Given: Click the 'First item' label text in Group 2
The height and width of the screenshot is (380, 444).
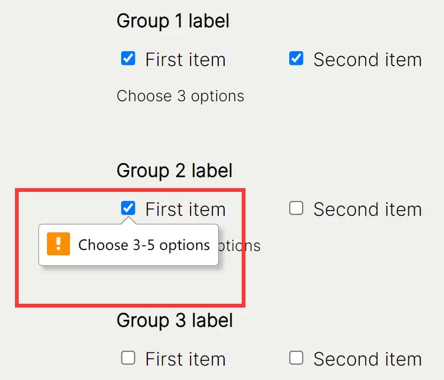Looking at the screenshot, I should point(185,209).
